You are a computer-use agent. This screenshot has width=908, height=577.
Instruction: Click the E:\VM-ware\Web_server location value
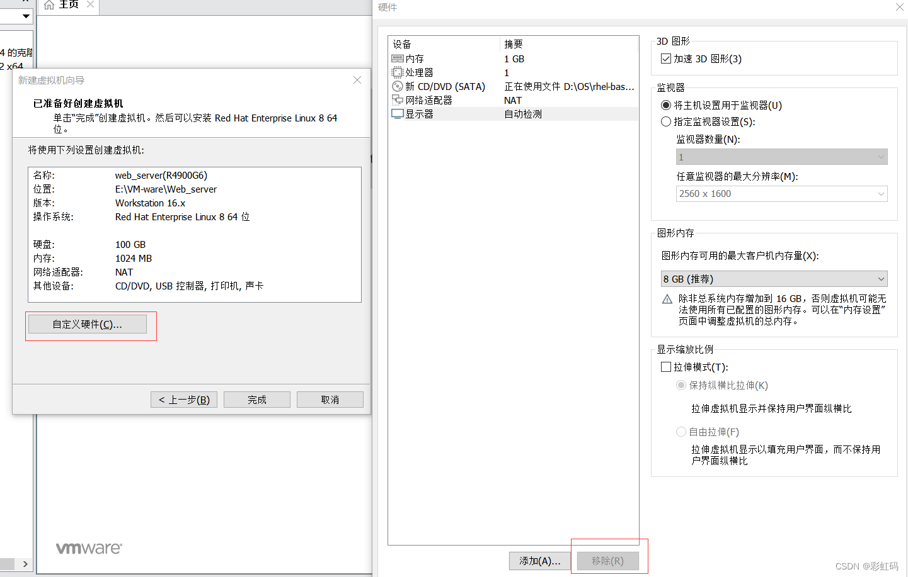point(166,189)
